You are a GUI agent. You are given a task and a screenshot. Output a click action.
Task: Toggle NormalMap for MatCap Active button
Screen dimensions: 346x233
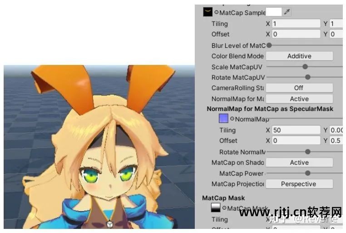299,99
